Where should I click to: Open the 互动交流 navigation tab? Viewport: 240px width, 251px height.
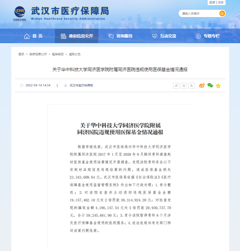pos(164,36)
